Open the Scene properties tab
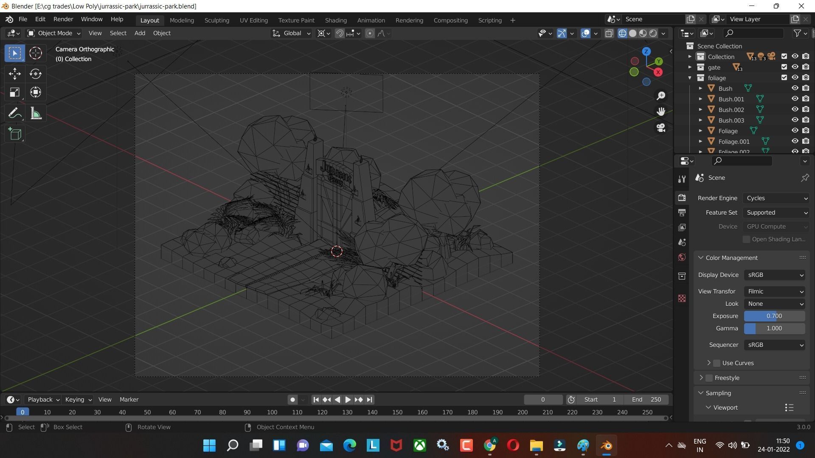This screenshot has width=815, height=458. (682, 242)
